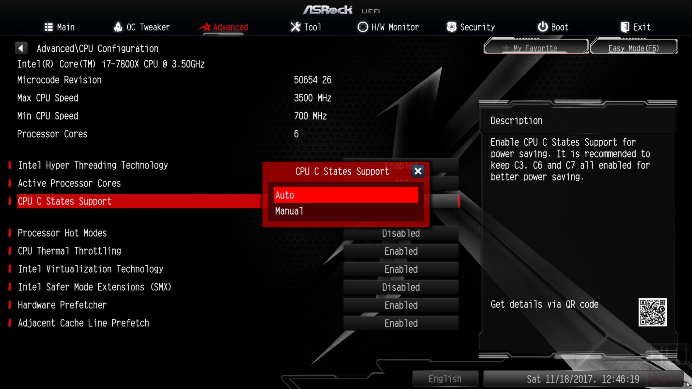Screen dimensions: 692x389
Task: Open the Intel Virtualization Technology value dropdown
Action: tap(401, 269)
